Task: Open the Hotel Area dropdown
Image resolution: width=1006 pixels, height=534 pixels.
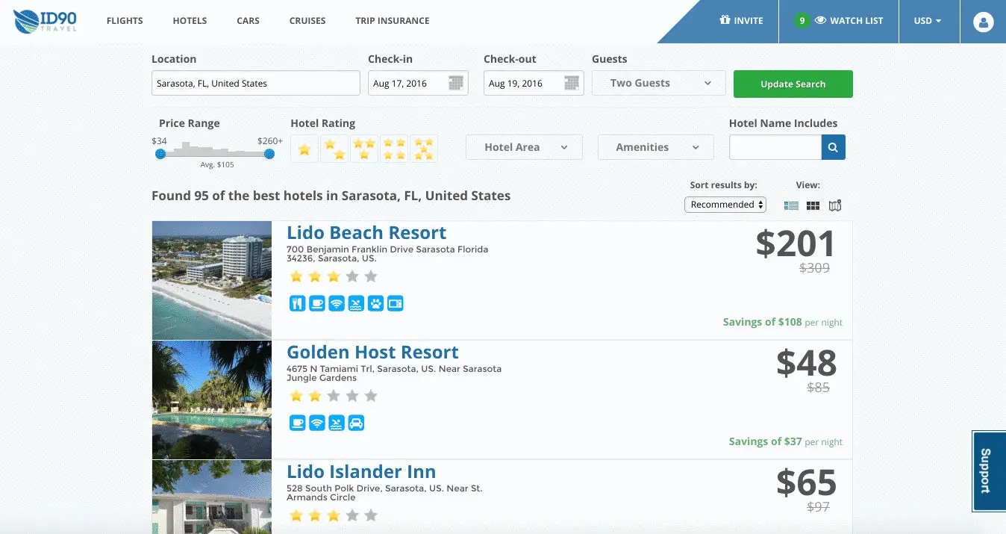Action: click(523, 147)
